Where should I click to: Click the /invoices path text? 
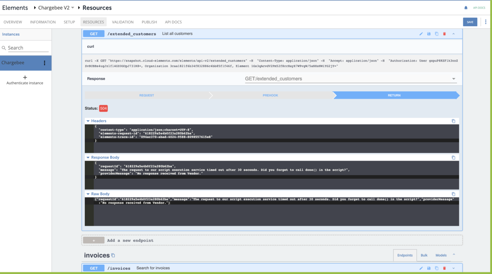[119, 268]
